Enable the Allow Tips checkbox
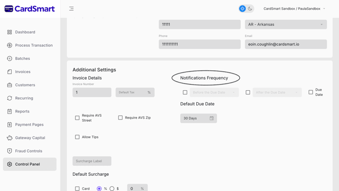This screenshot has height=191, width=339. point(77,137)
